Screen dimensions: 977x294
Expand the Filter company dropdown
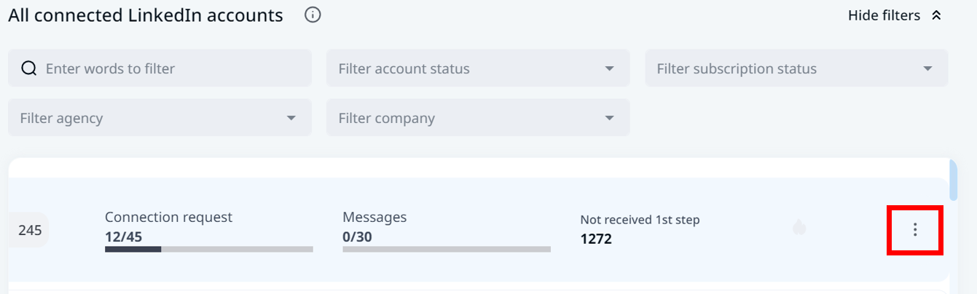click(466, 118)
